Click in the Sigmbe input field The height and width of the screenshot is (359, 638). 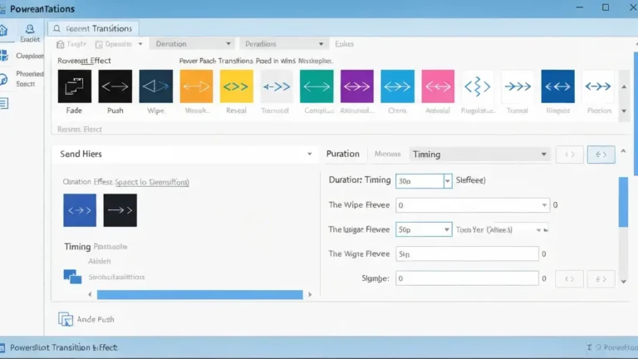[x=467, y=278]
